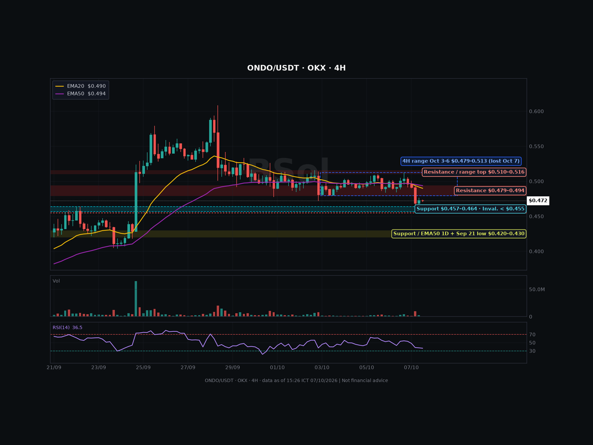Click the 05/10 date axis label

(367, 368)
